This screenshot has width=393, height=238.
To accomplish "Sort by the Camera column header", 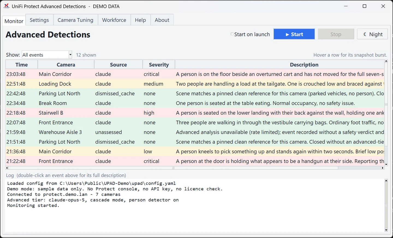I will (x=66, y=65).
